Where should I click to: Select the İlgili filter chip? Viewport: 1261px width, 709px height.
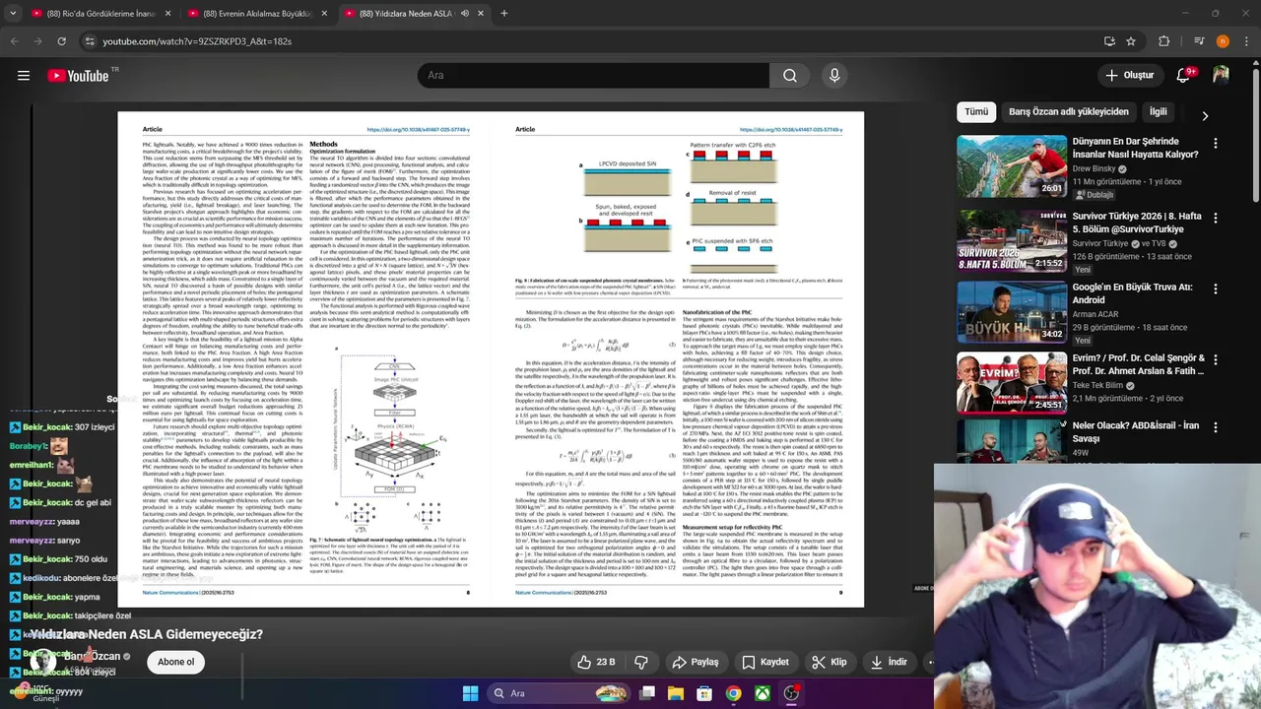coord(1159,112)
